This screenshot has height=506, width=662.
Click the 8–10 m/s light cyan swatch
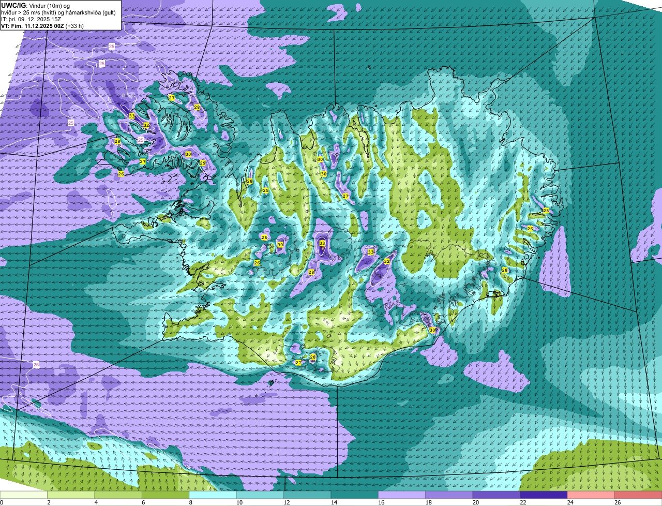213,495
